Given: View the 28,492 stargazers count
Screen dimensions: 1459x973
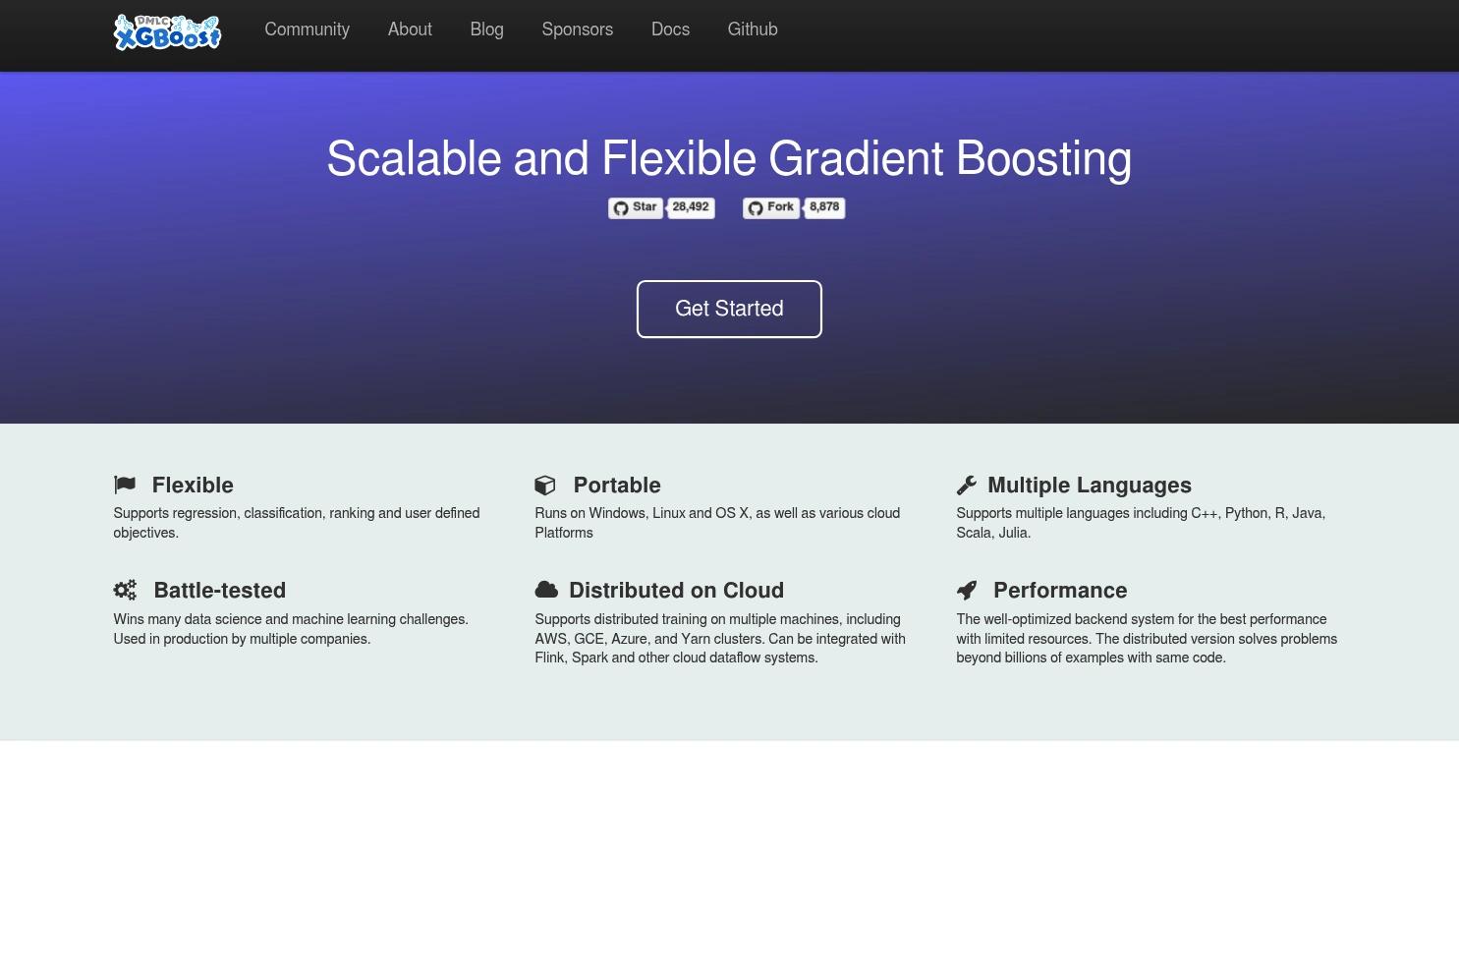Looking at the screenshot, I should [x=691, y=207].
